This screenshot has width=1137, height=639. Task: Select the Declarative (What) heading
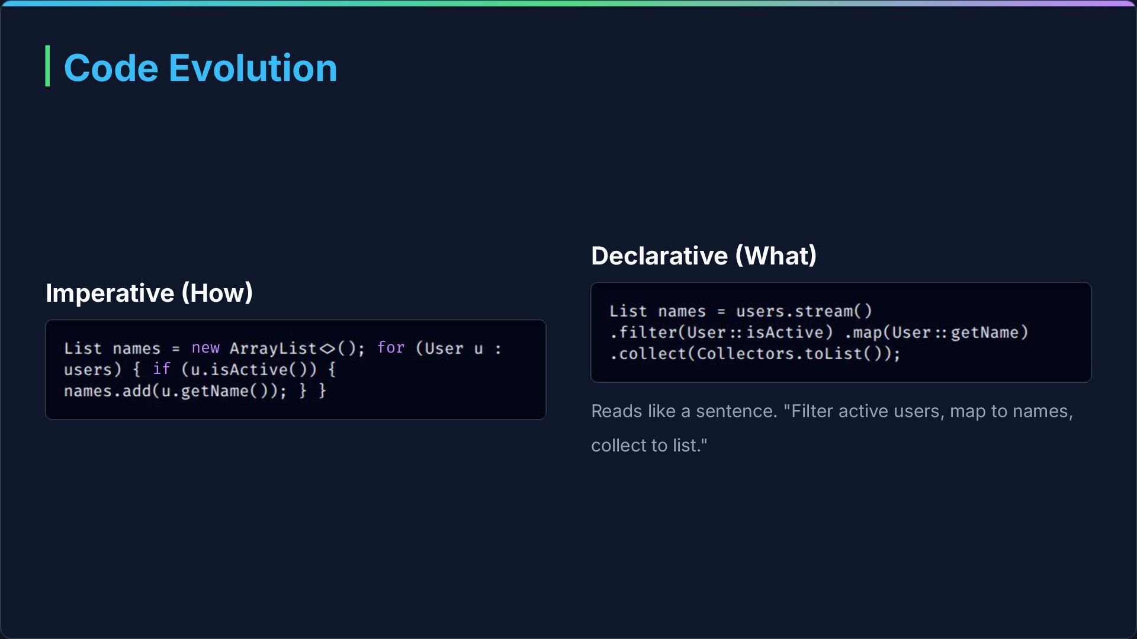point(704,256)
